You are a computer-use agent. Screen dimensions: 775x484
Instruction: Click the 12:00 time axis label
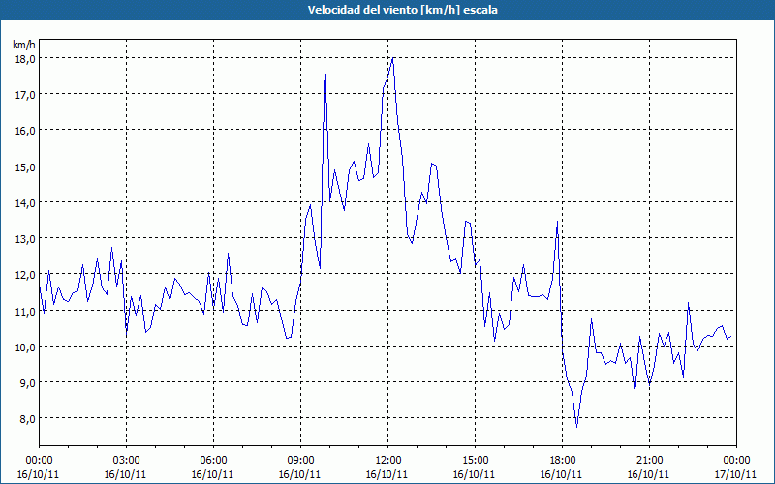(388, 461)
